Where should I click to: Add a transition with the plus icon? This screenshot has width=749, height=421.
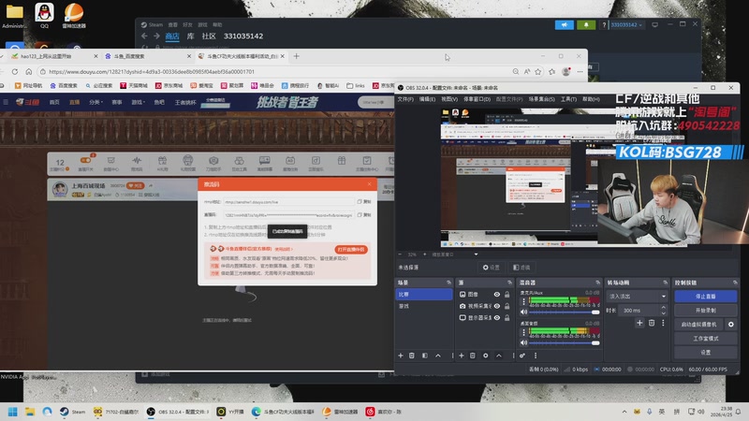(639, 323)
